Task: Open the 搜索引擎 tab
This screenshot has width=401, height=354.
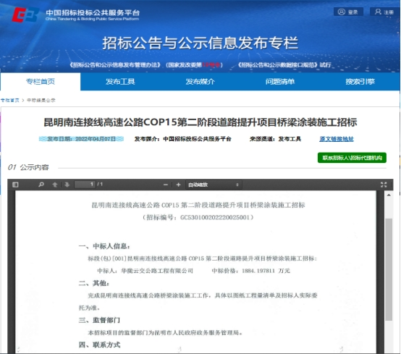Action: tap(360, 82)
